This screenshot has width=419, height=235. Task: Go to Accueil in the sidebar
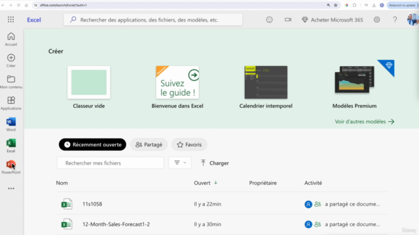pyautogui.click(x=11, y=39)
